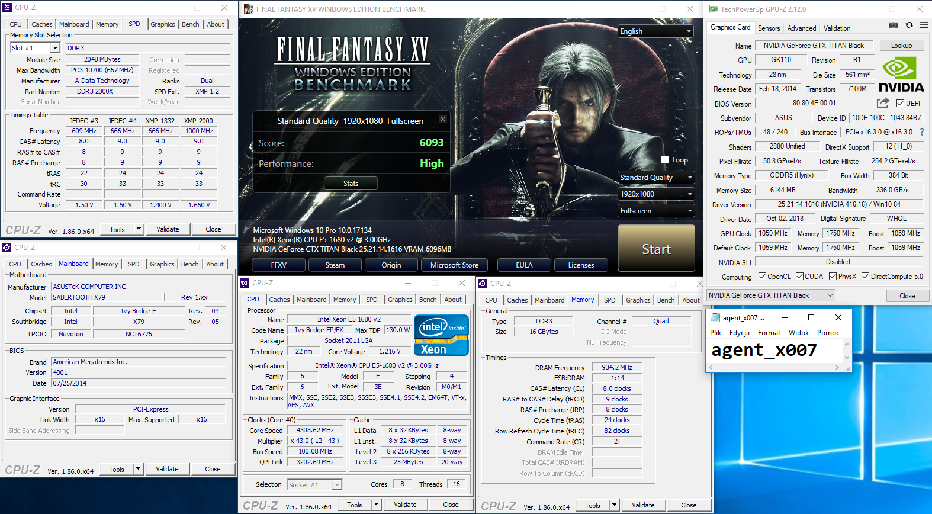Click the GPU-Z refresh icon
The height and width of the screenshot is (514, 932).
(909, 25)
